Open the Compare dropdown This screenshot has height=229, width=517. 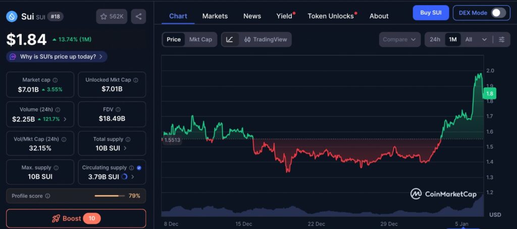pos(400,39)
